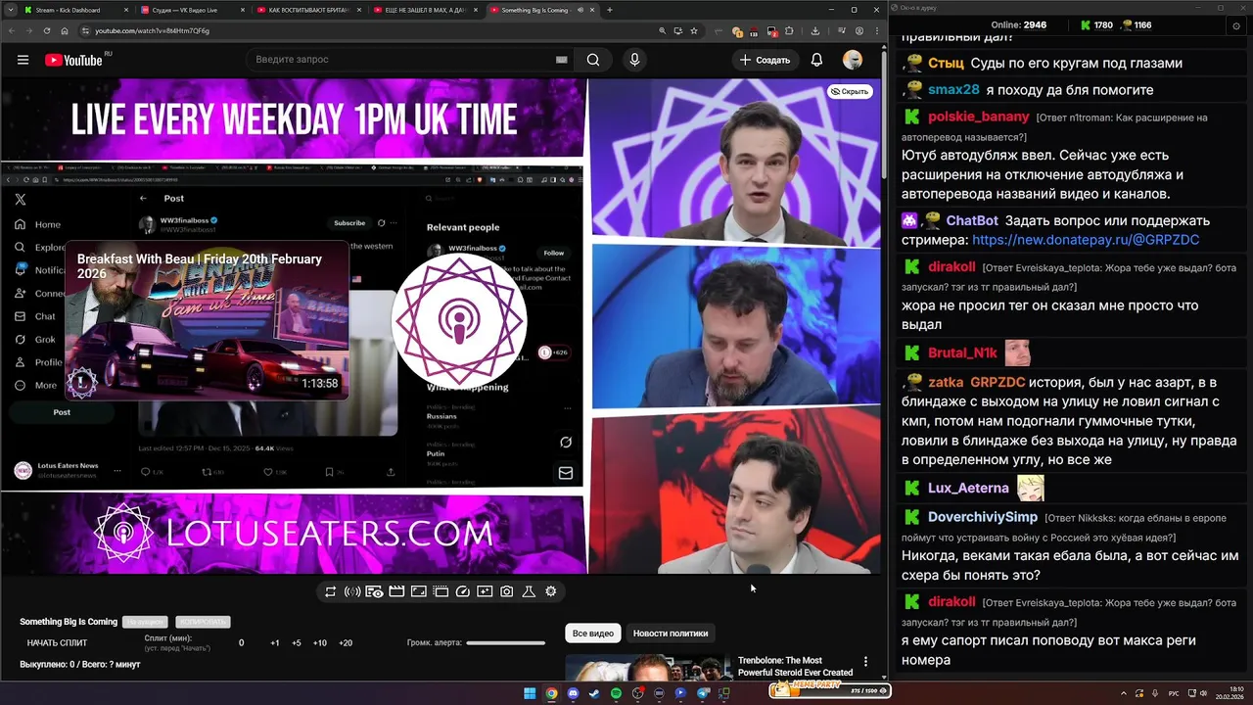Adjust the Громк. алерта volume slider
This screenshot has width=1253, height=705.
click(x=505, y=643)
